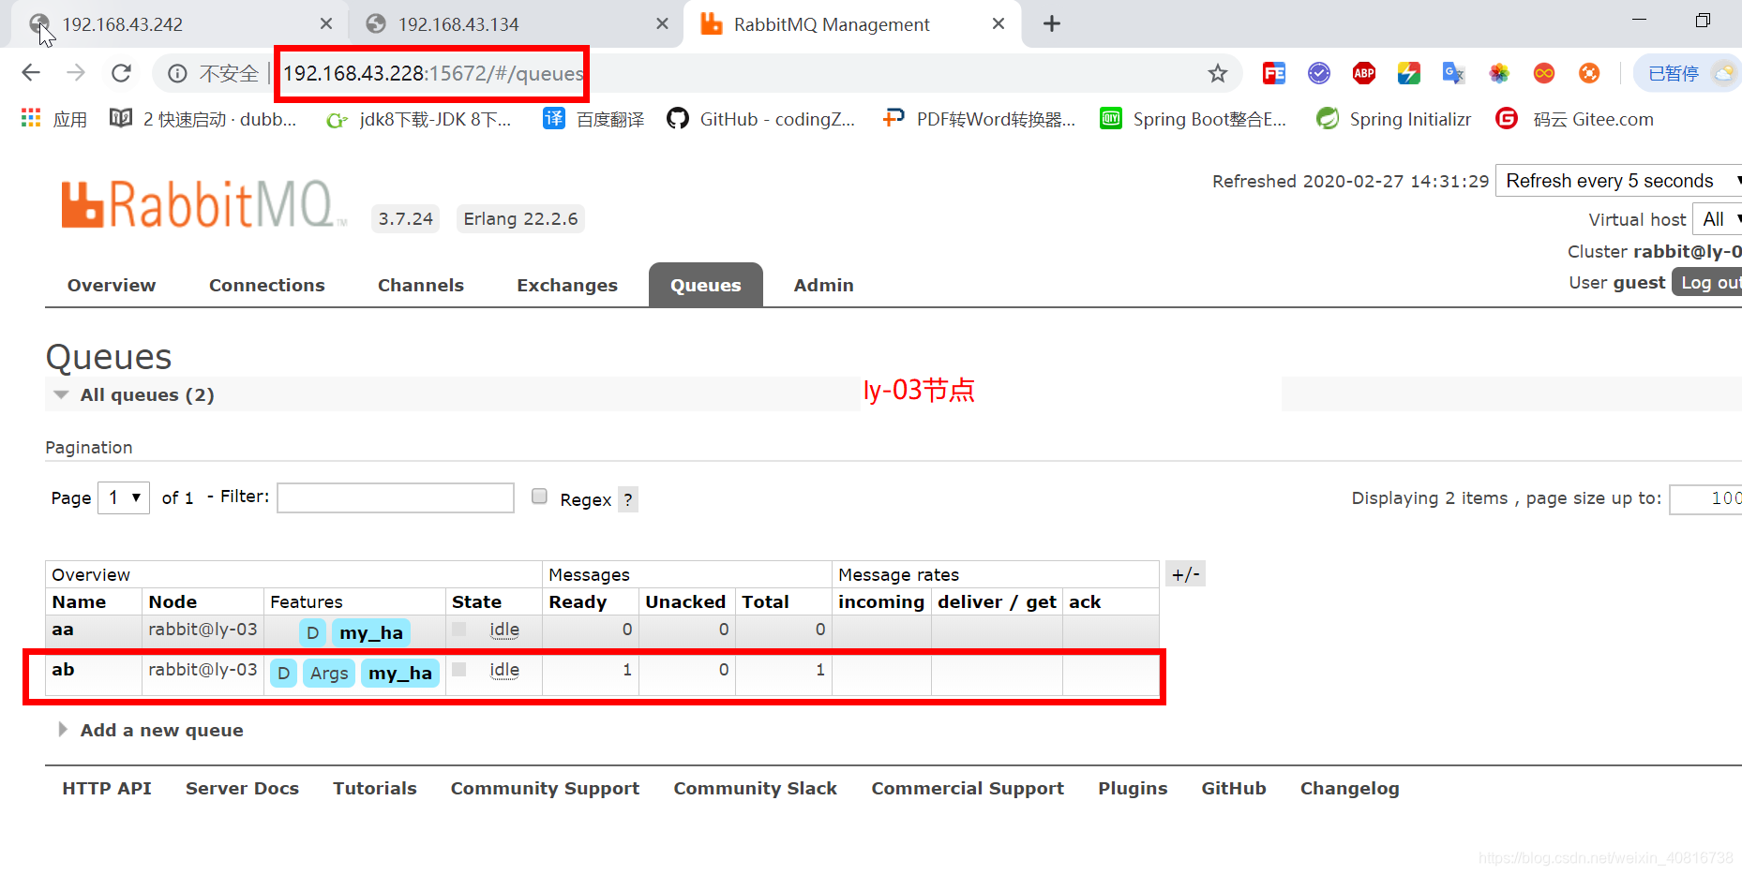Click the my_ha policy tag for queue ab
The image size is (1742, 875).
(400, 673)
